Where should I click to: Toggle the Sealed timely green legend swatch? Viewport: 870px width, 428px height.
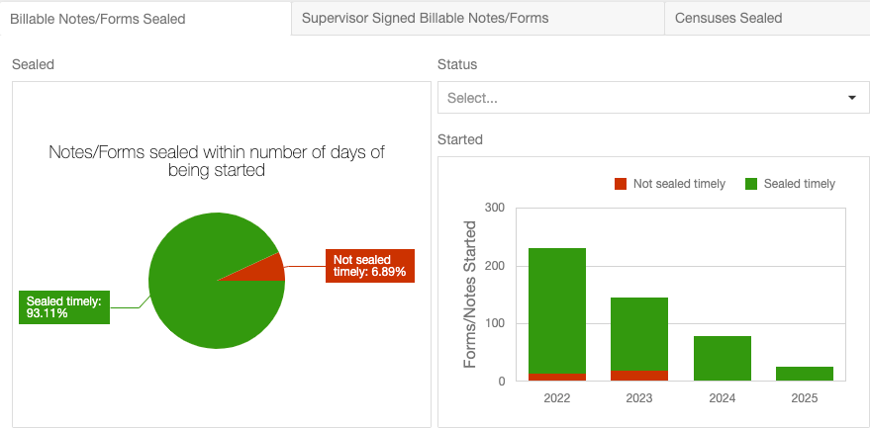(x=751, y=184)
